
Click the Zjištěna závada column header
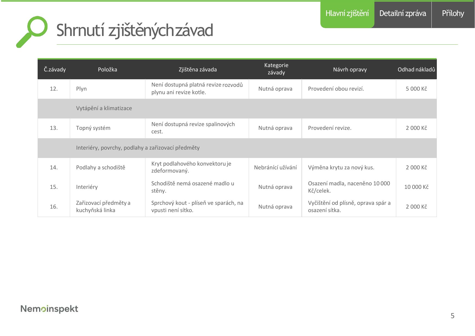(x=198, y=70)
